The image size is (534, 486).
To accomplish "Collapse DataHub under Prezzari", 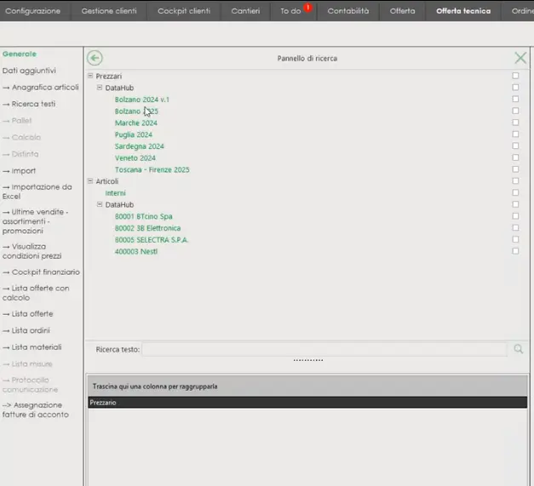I will click(x=100, y=88).
